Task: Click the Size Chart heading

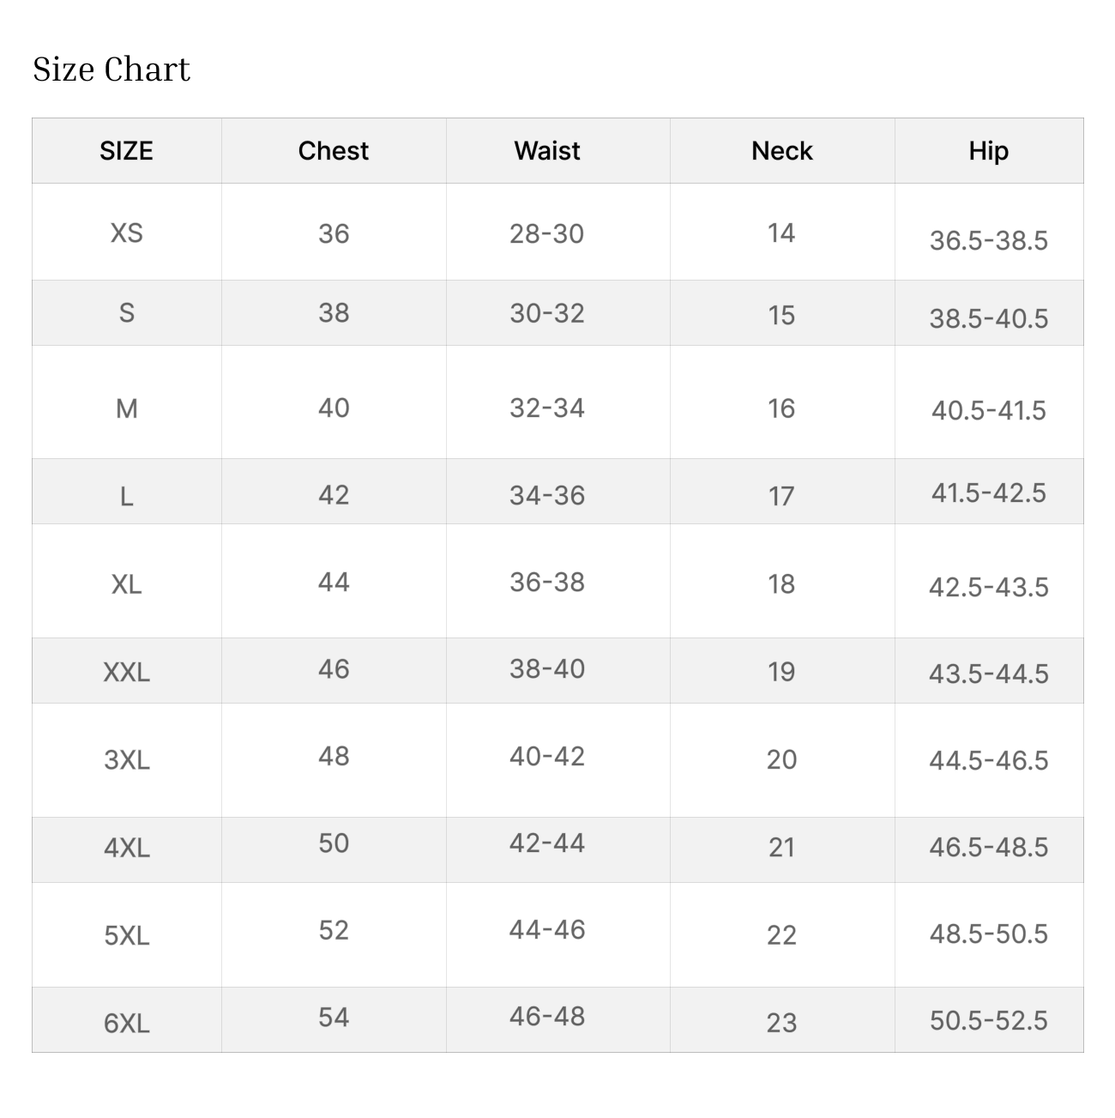Action: coord(111,69)
